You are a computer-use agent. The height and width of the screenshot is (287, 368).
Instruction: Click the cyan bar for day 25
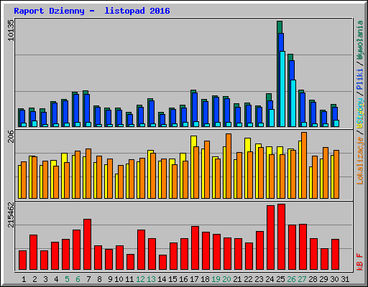tap(282, 89)
